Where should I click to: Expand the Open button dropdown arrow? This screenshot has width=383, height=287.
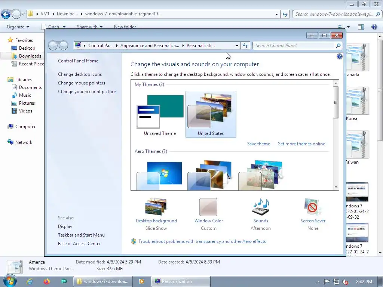pyautogui.click(x=64, y=27)
